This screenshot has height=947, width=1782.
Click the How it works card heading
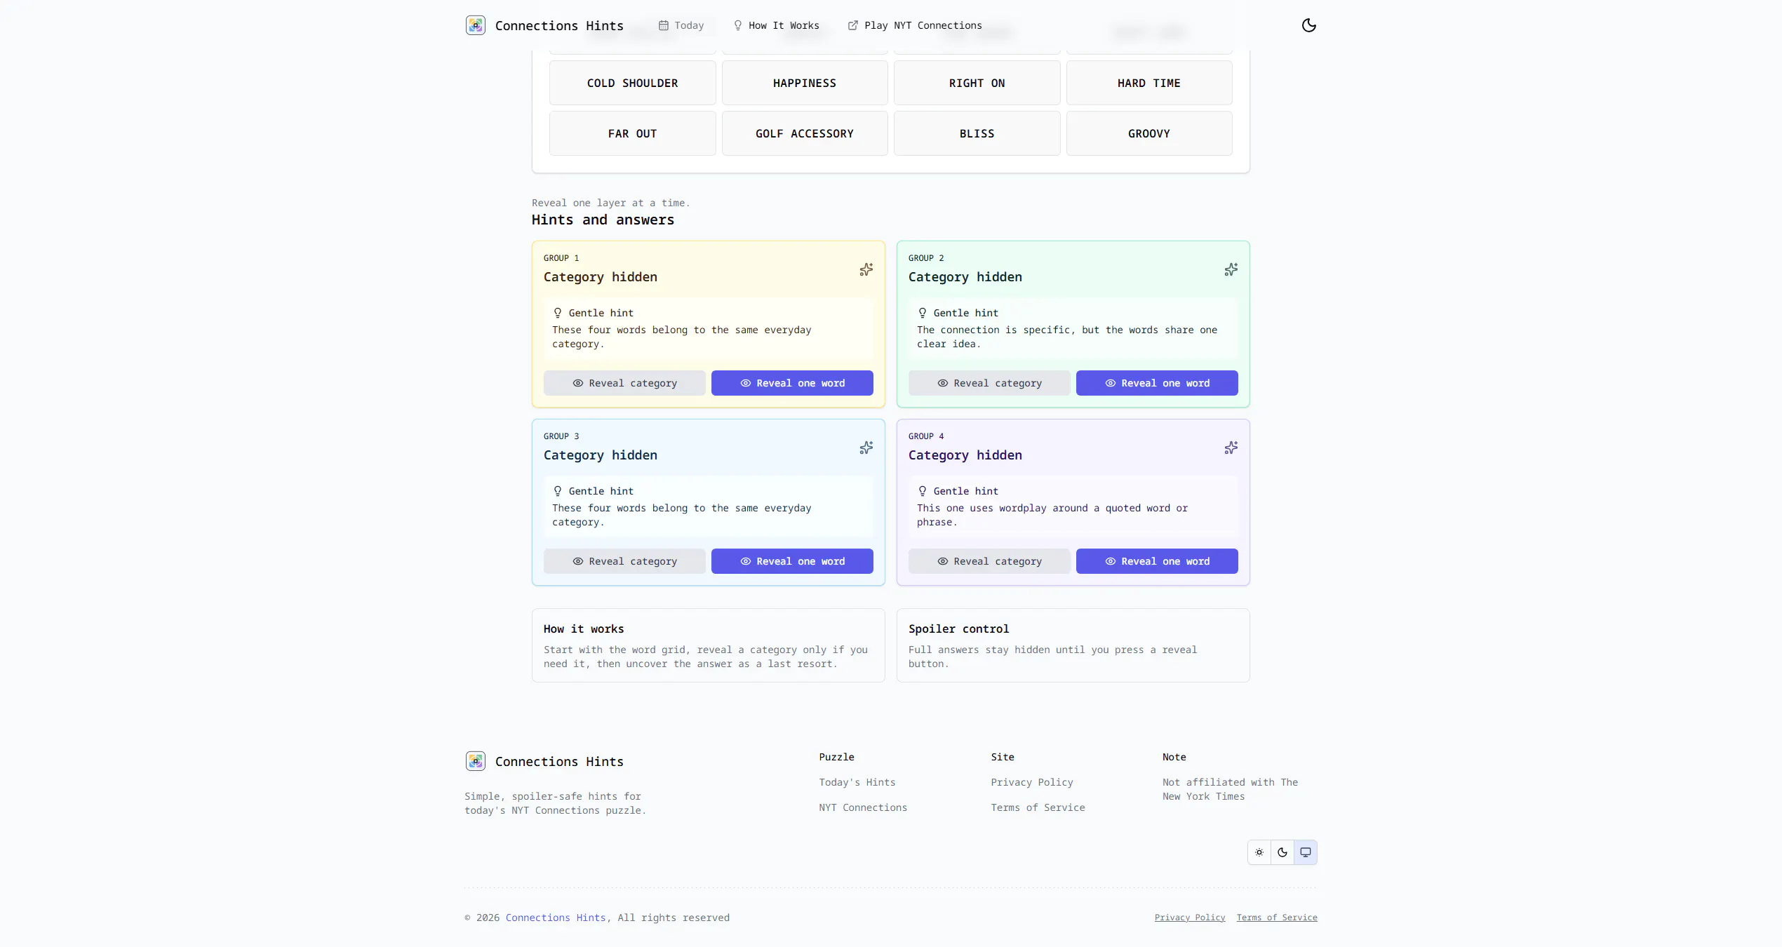[584, 629]
